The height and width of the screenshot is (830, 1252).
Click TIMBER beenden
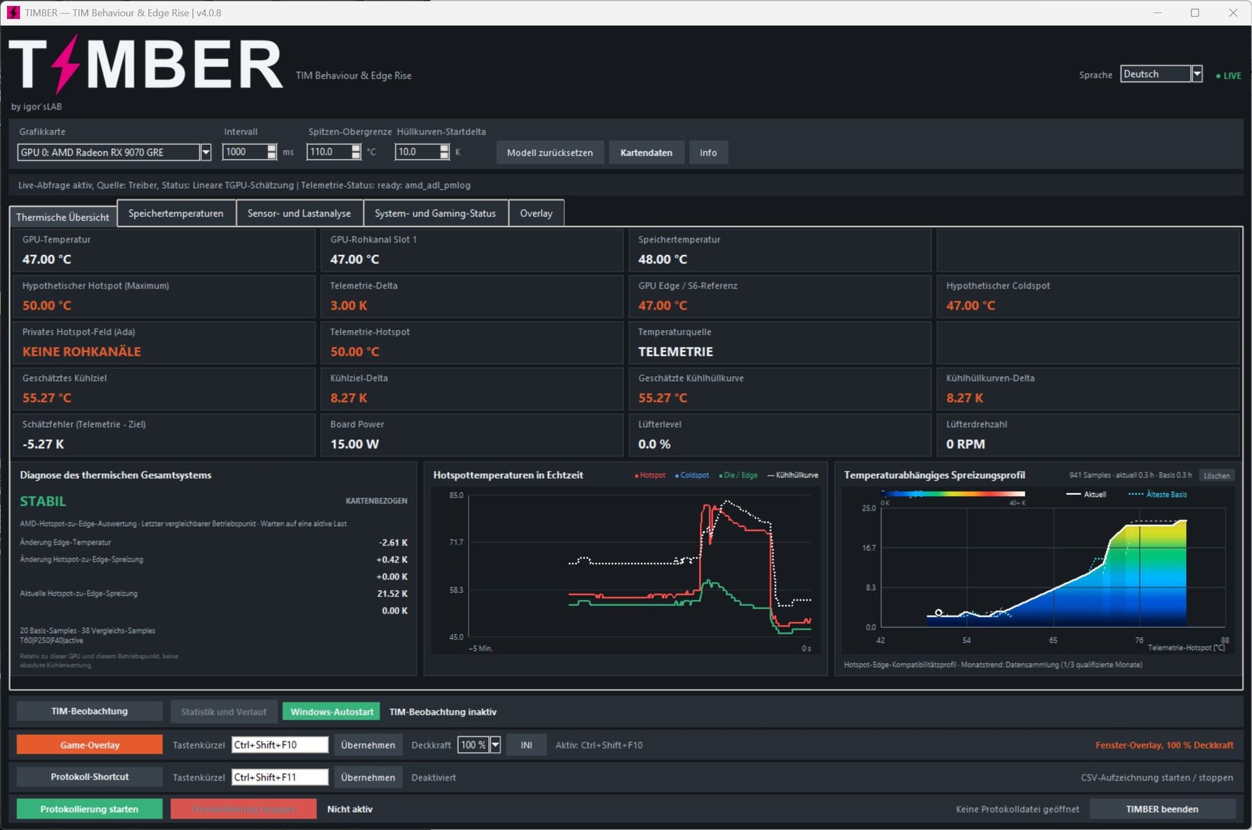tap(1162, 809)
